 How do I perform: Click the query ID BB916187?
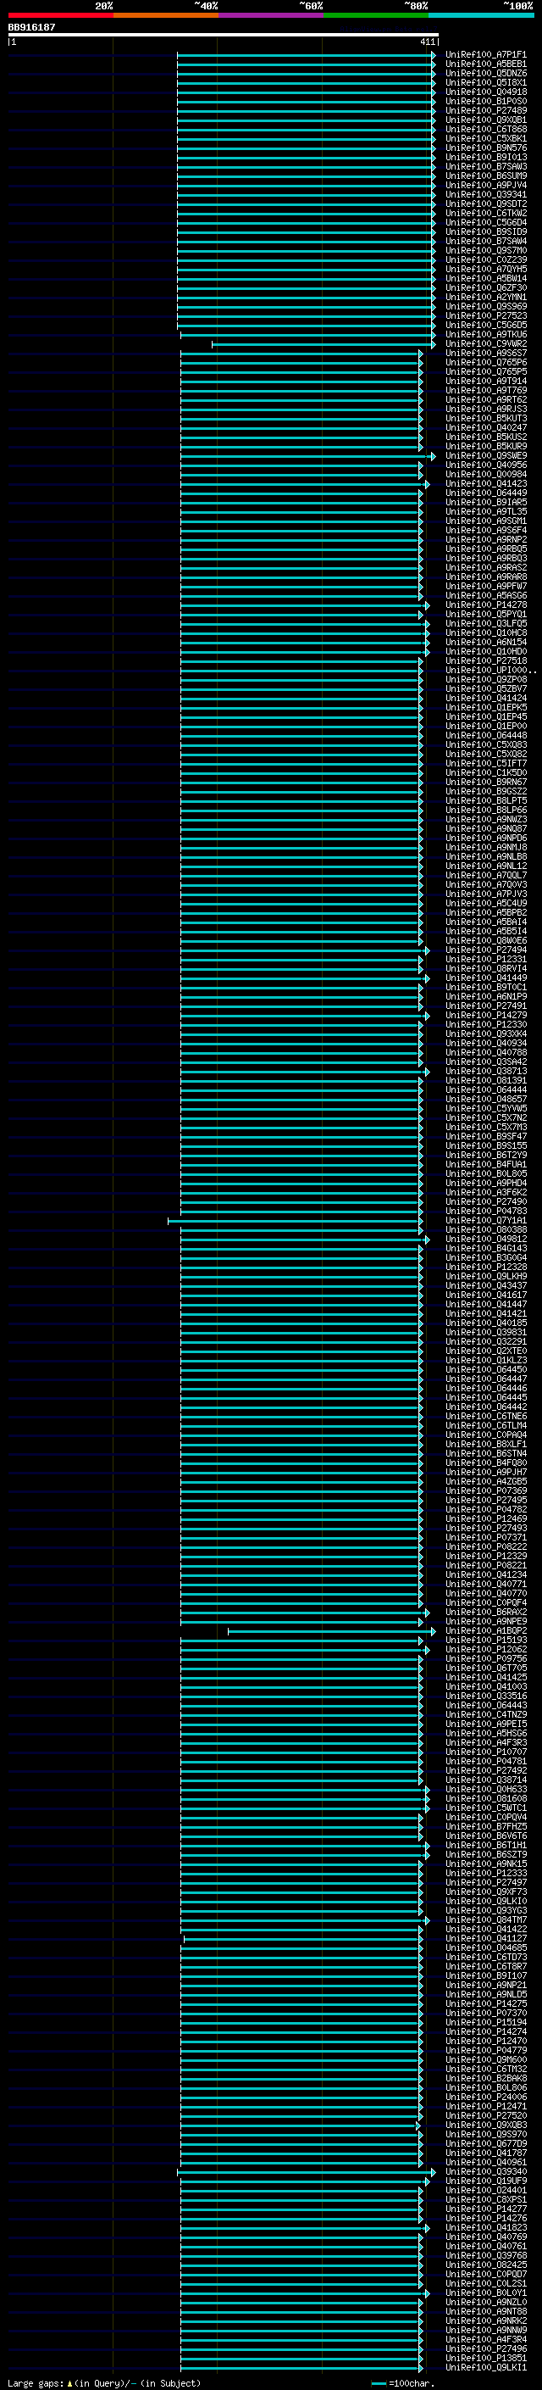pos(31,27)
